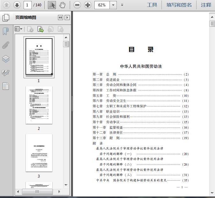Click the 第十章 劳动争议 contents entry
This screenshot has width=215, height=198.
(x=140, y=122)
